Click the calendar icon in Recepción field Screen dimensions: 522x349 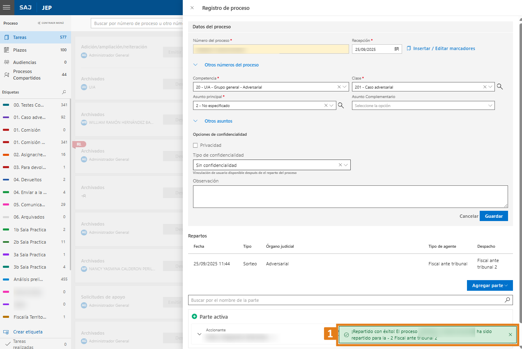[x=396, y=49]
